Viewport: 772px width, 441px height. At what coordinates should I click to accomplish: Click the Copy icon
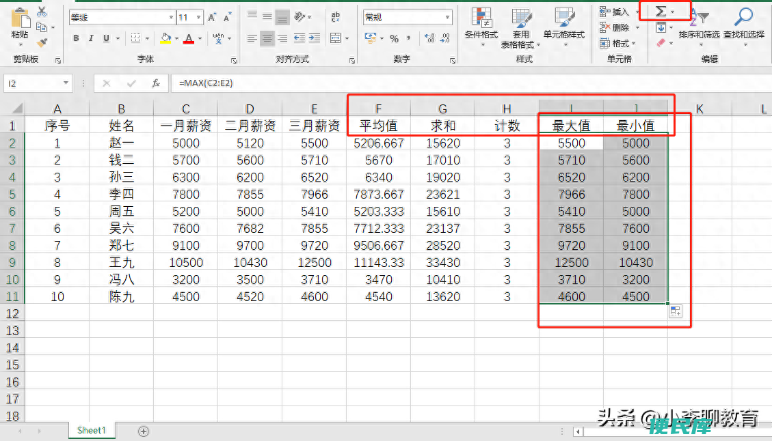(x=42, y=27)
